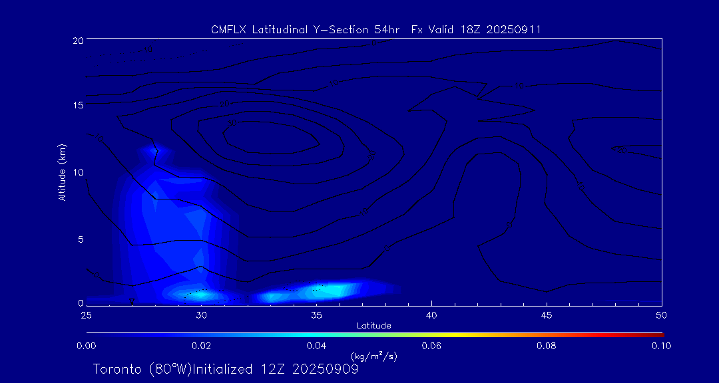The image size is (719, 383).
Task: Click the (kg/m²/s) units label
Action: 373,356
